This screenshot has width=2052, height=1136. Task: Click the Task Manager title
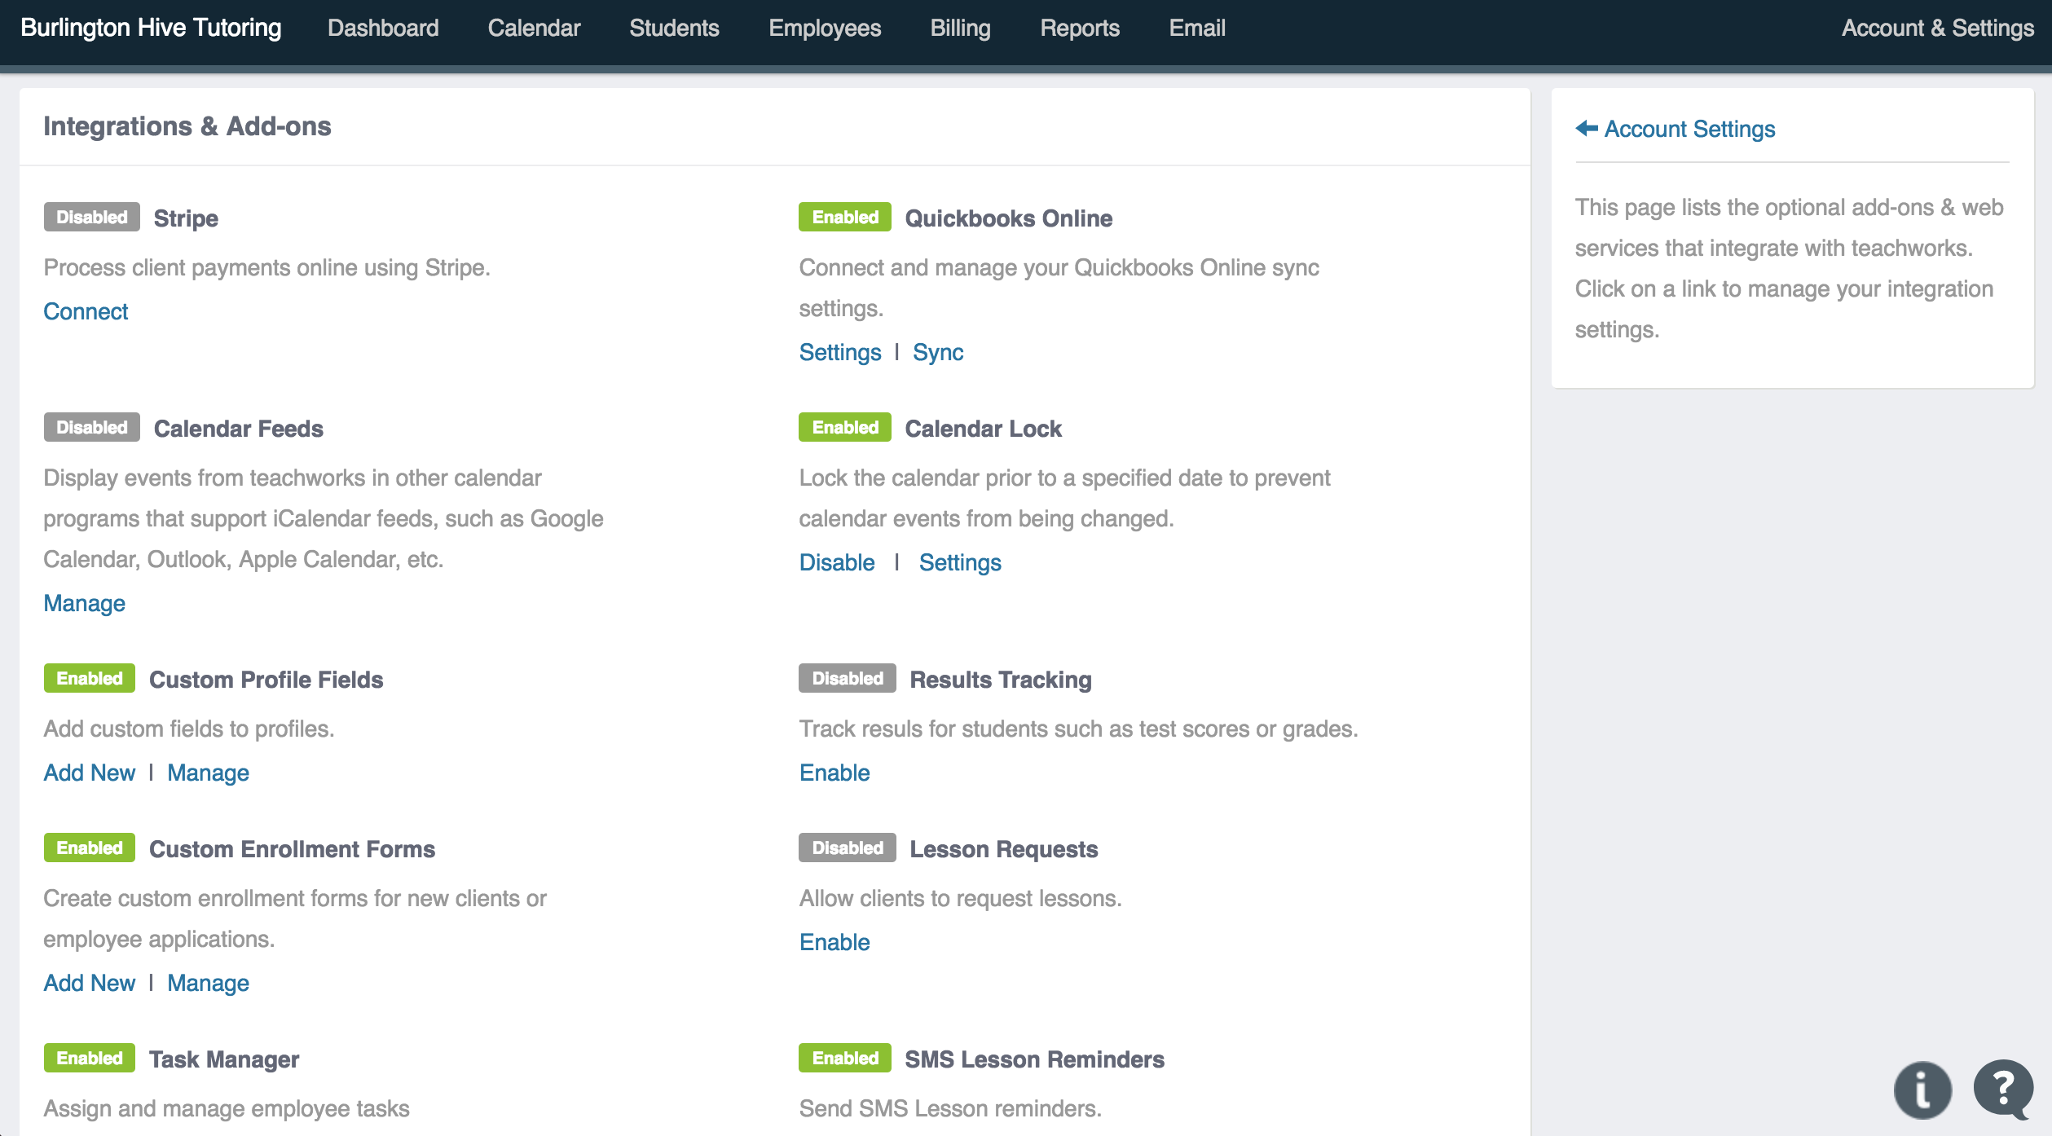click(x=224, y=1059)
